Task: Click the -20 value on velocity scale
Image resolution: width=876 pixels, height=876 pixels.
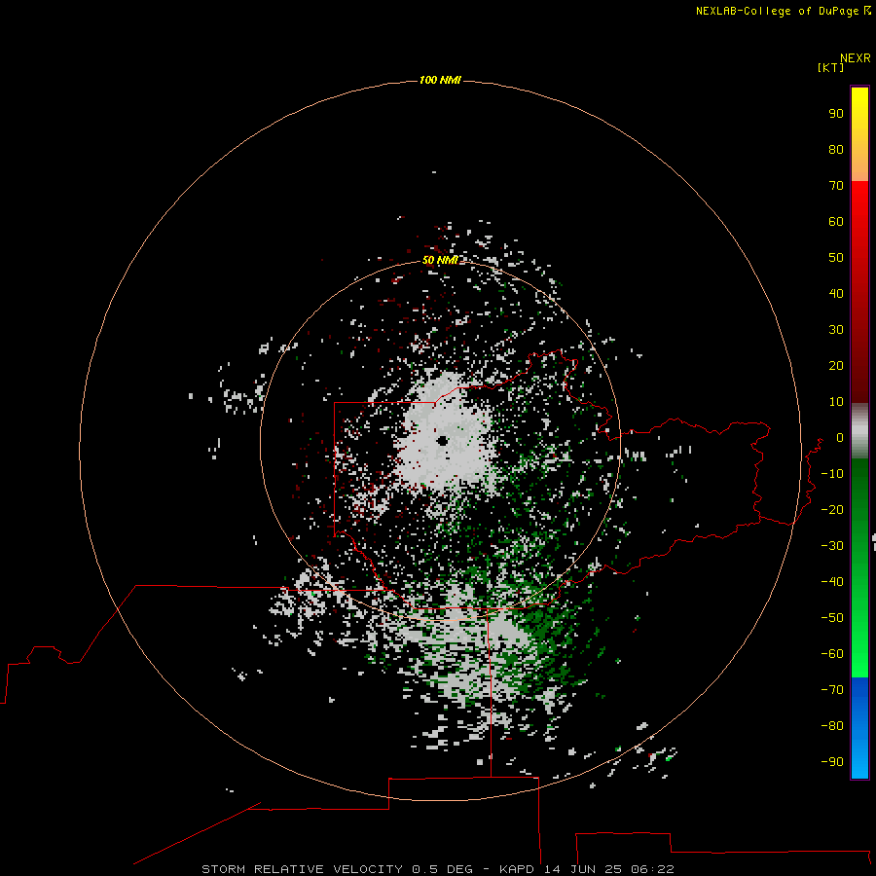Action: pos(832,510)
